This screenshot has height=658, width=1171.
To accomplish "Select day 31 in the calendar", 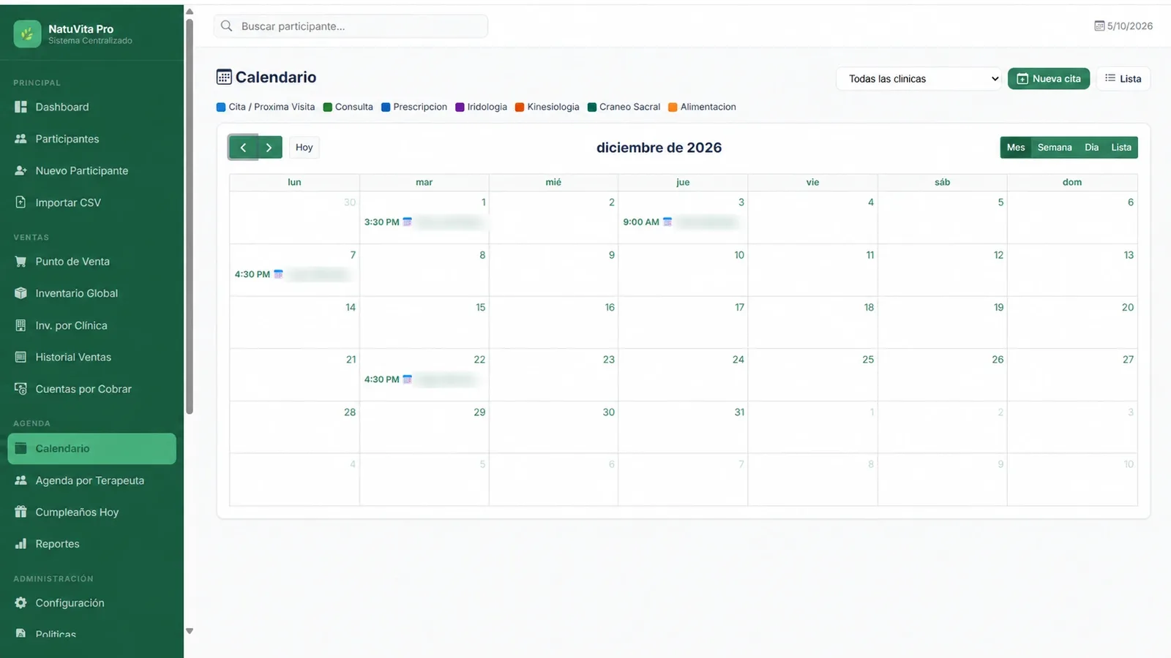I will click(739, 412).
